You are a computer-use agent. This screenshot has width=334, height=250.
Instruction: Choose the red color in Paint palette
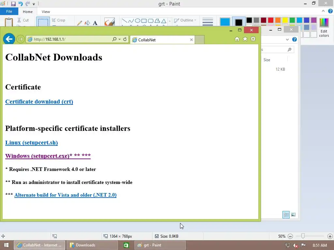click(x=271, y=20)
